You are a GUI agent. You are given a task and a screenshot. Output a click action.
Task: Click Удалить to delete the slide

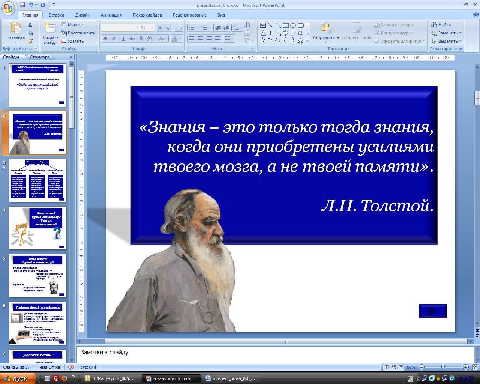[72, 41]
